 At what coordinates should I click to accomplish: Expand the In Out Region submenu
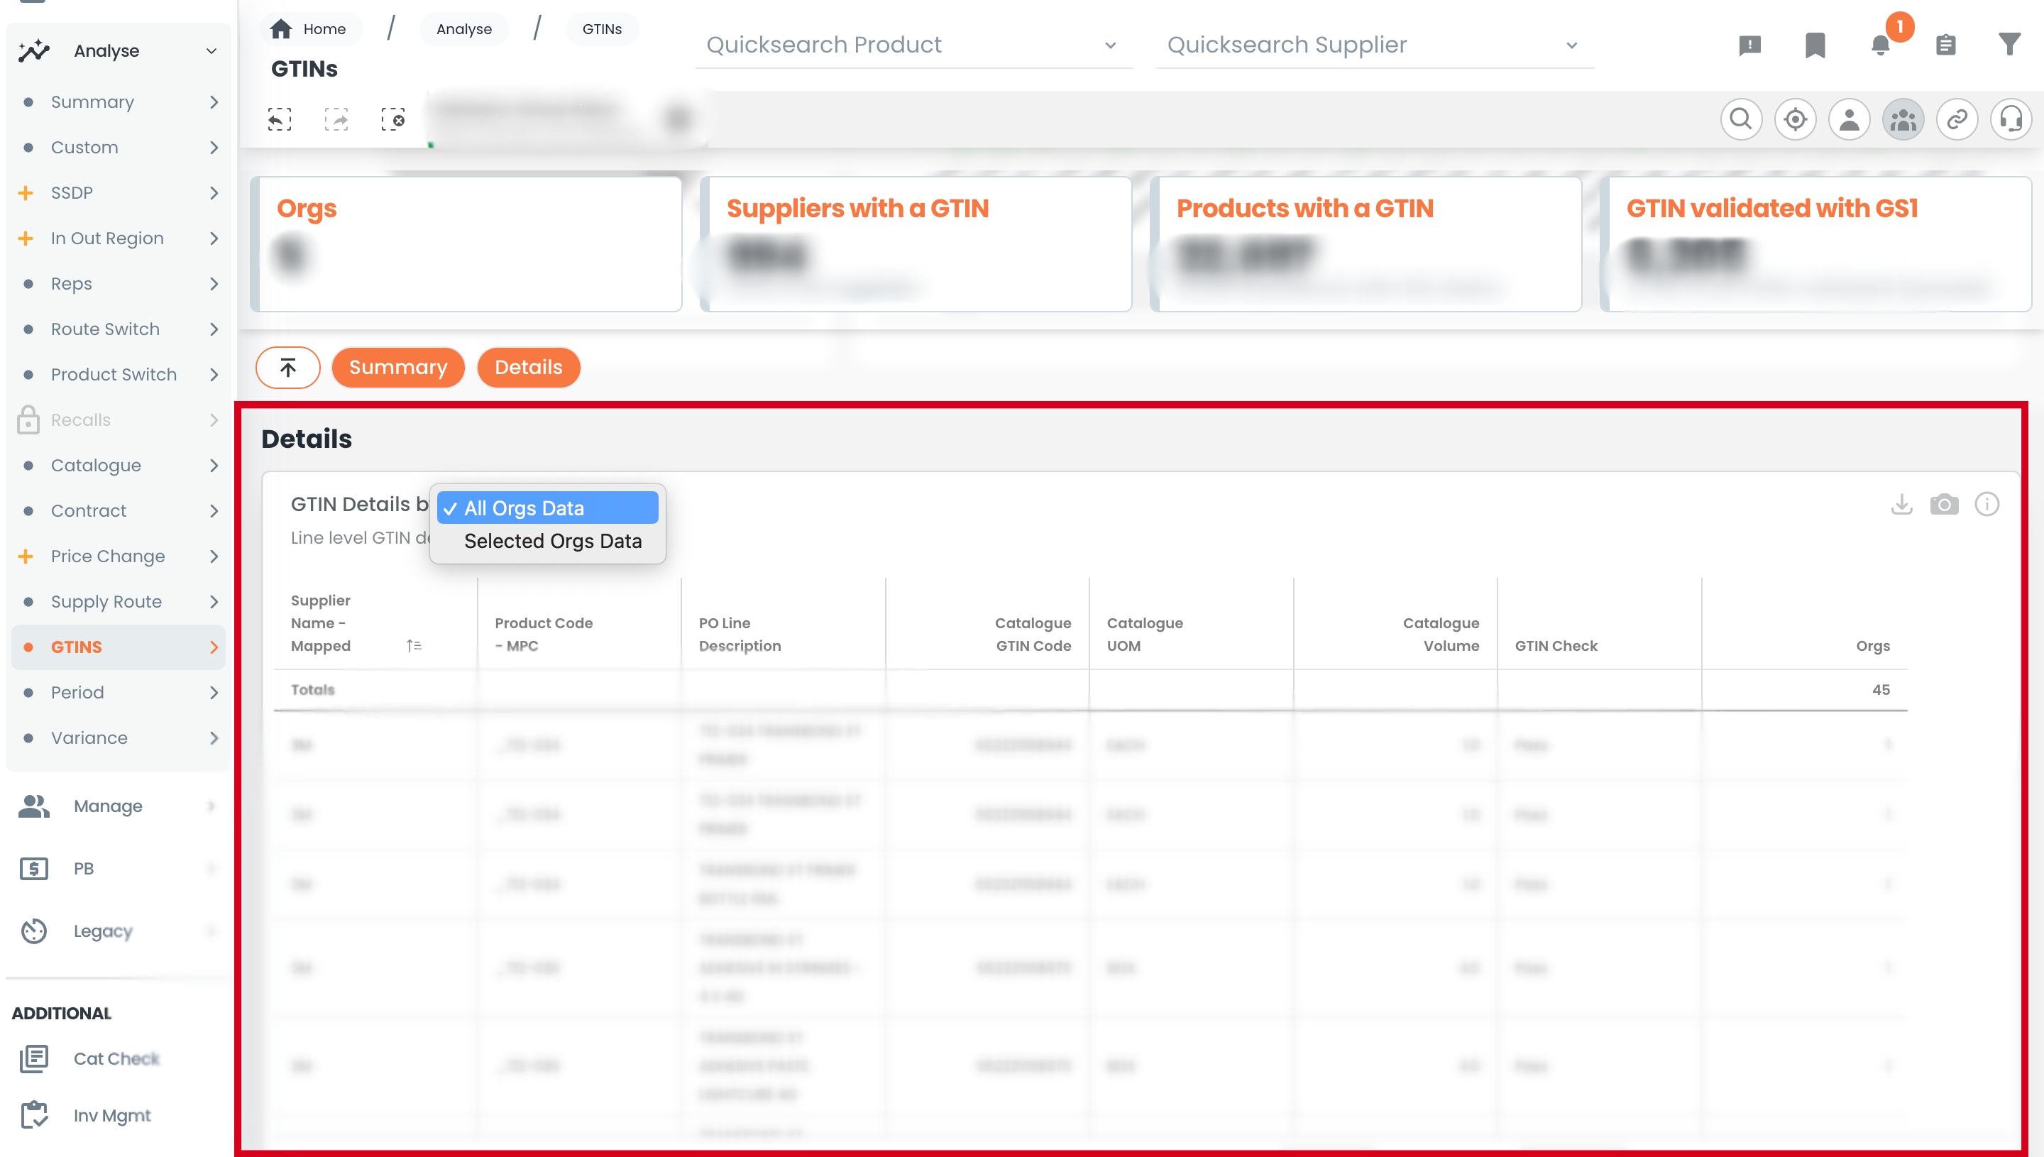point(119,238)
